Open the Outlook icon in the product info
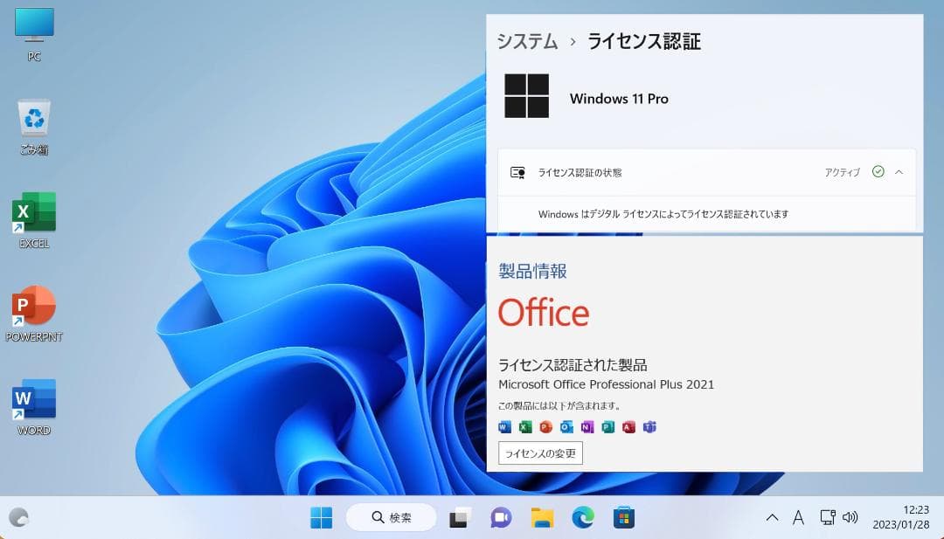This screenshot has width=944, height=539. pos(566,427)
